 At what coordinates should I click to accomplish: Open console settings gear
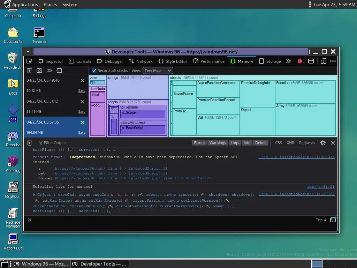[323, 143]
